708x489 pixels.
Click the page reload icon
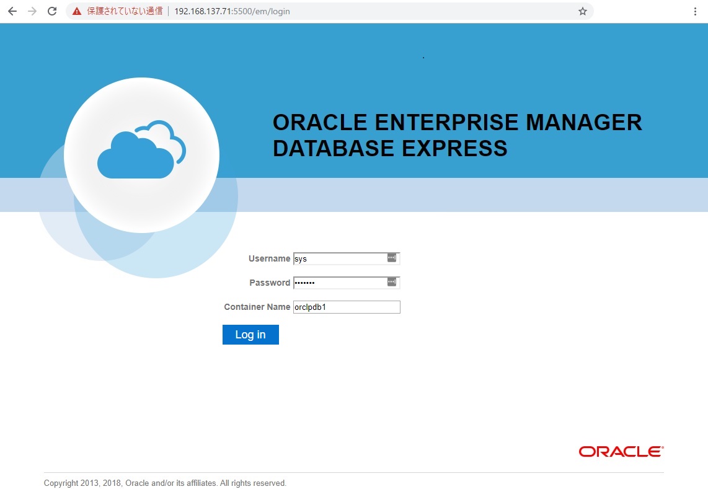(52, 11)
